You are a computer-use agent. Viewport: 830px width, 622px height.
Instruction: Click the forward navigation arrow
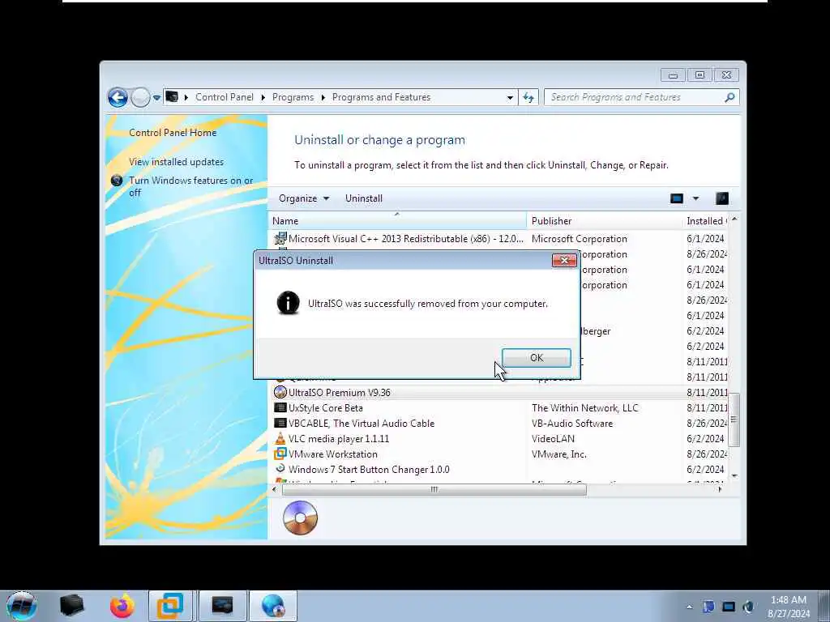click(140, 97)
